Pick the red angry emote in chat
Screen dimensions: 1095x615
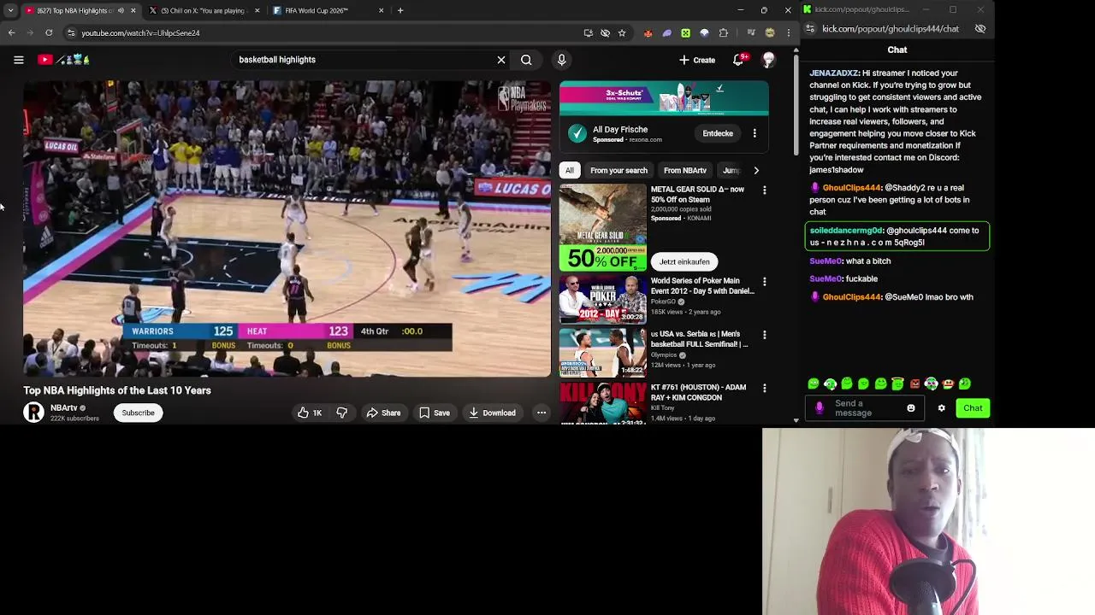click(x=914, y=384)
